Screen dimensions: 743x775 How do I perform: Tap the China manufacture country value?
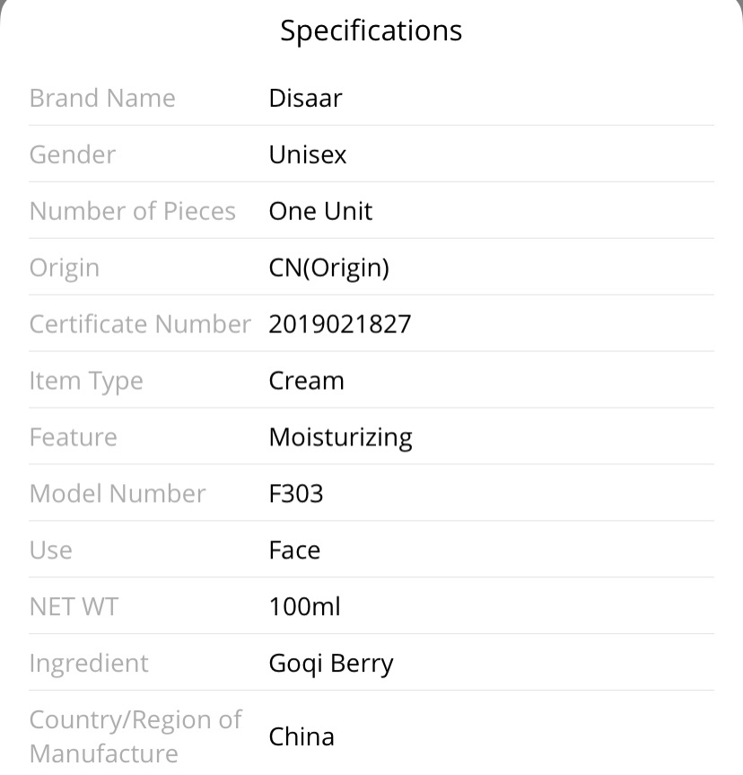(302, 736)
